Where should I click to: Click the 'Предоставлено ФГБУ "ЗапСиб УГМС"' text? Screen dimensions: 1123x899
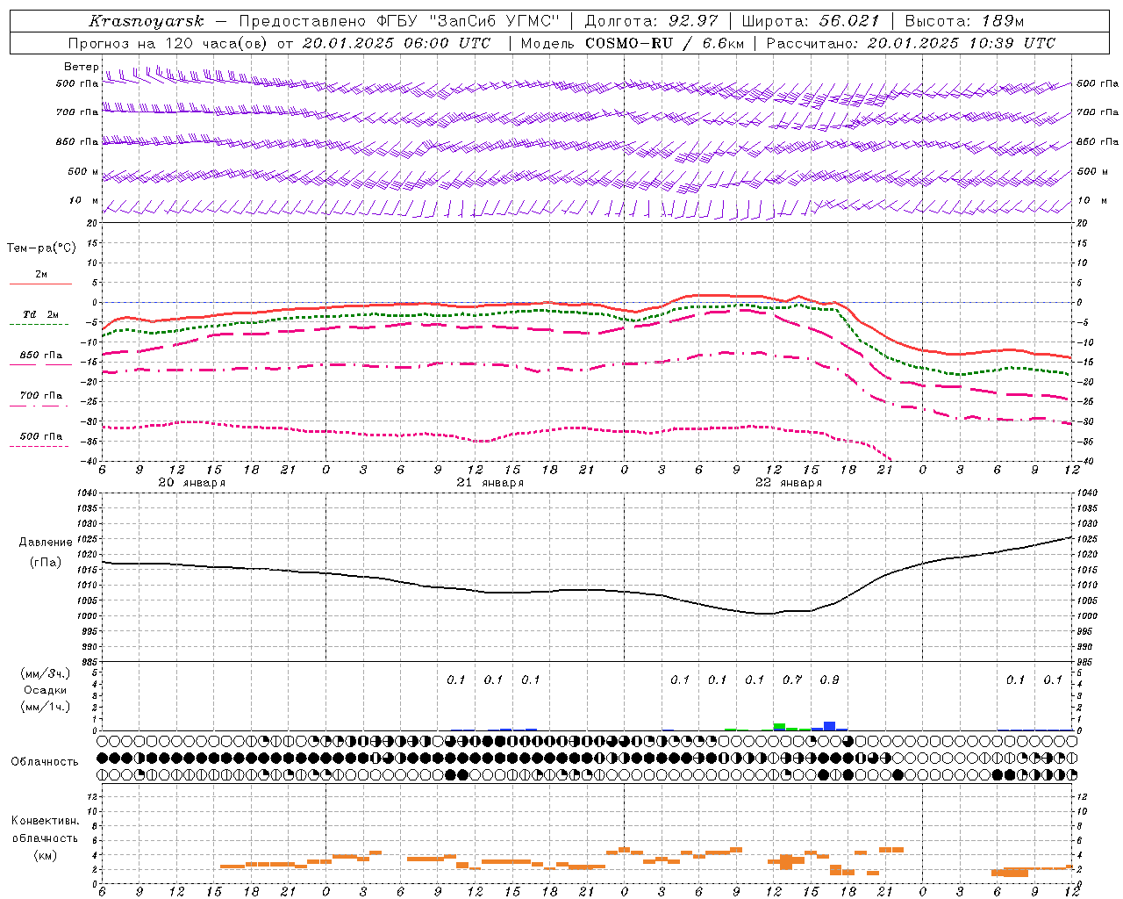(399, 21)
